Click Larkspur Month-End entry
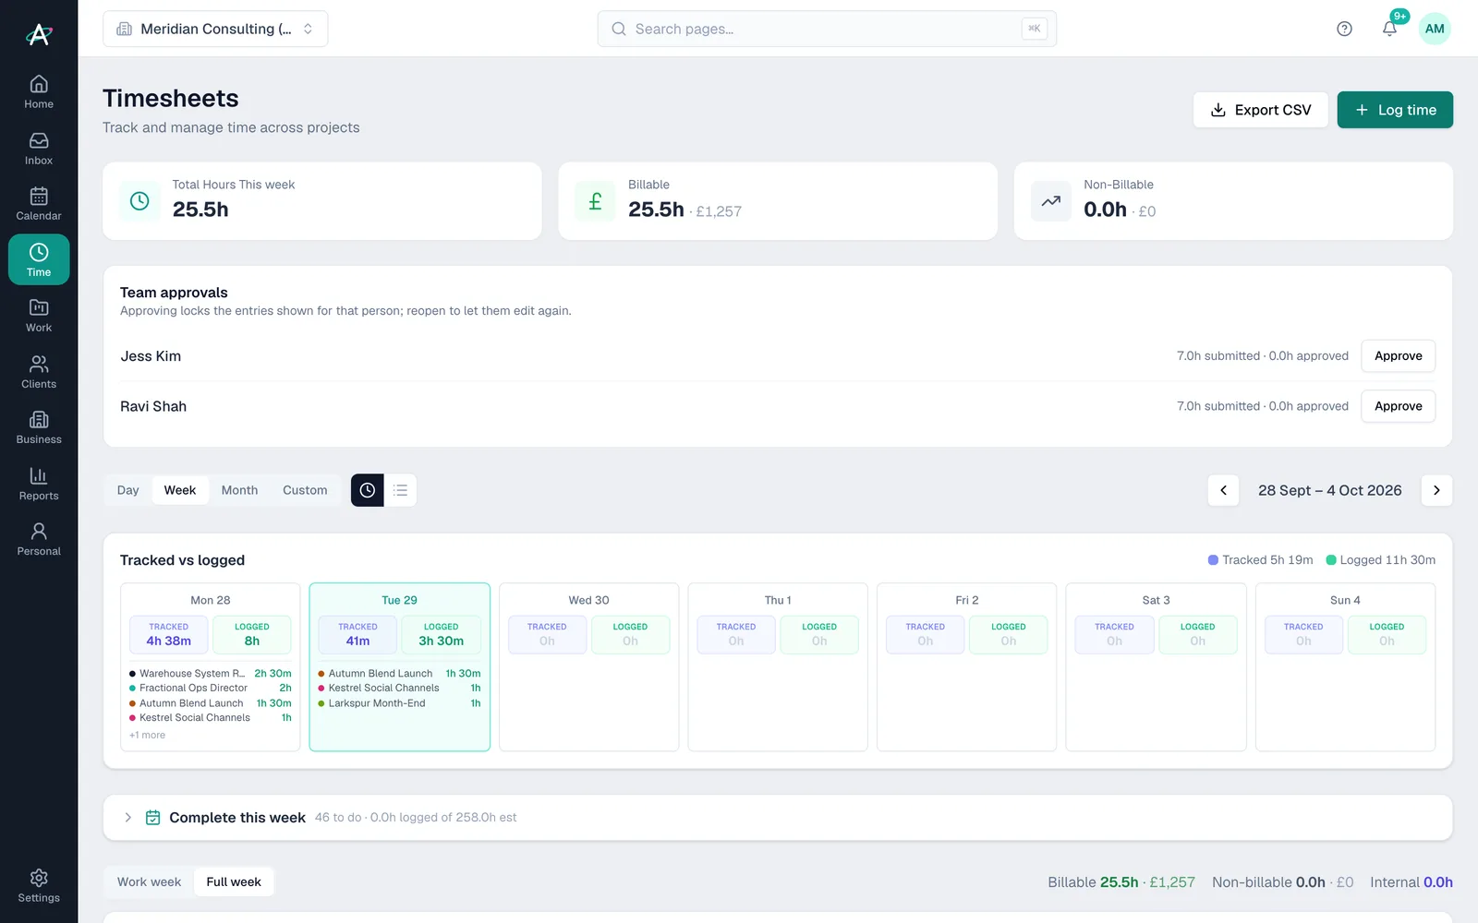 click(x=399, y=703)
